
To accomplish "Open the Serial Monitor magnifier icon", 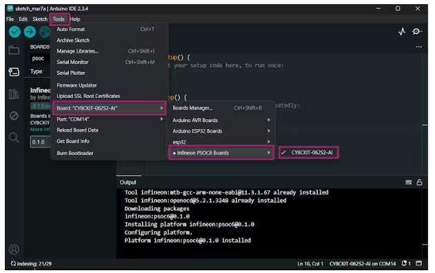I will coord(416,32).
